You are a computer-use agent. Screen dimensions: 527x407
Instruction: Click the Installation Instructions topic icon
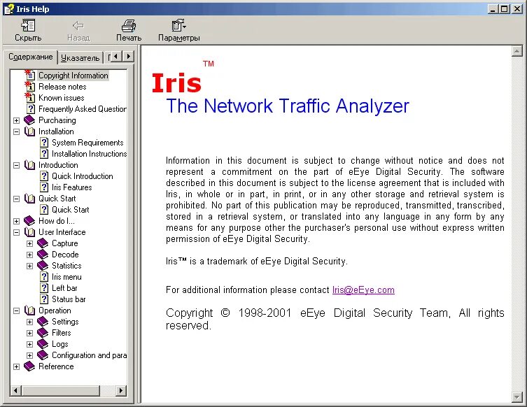point(44,154)
